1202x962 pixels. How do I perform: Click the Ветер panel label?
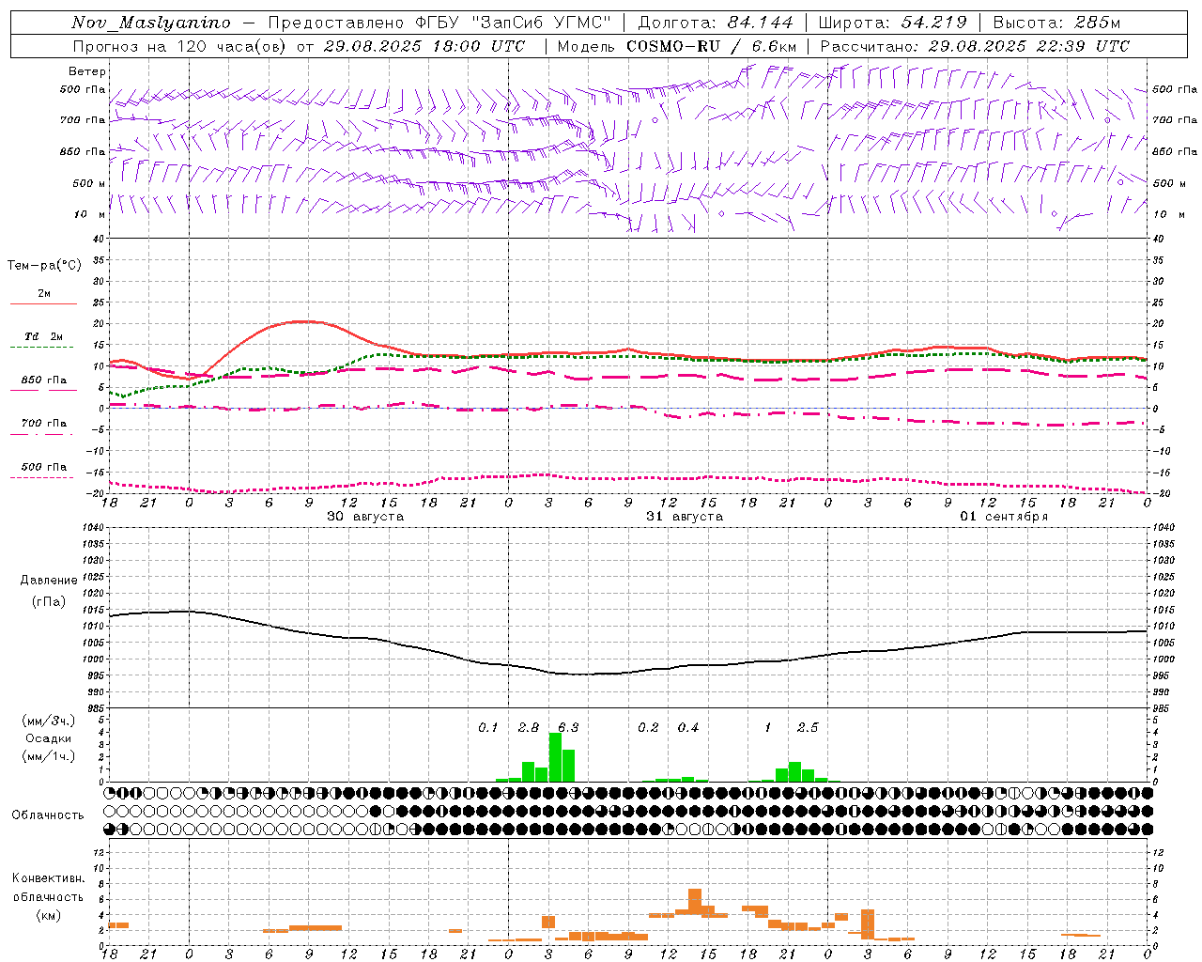pos(87,71)
